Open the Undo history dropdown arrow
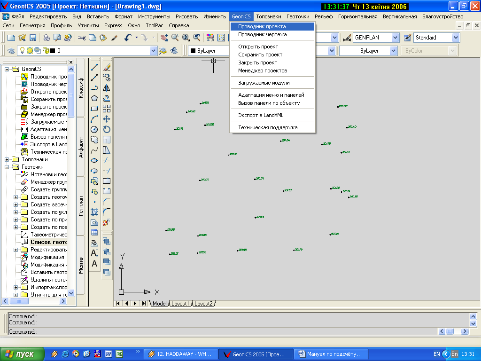This screenshot has height=361, width=481. tap(137, 38)
